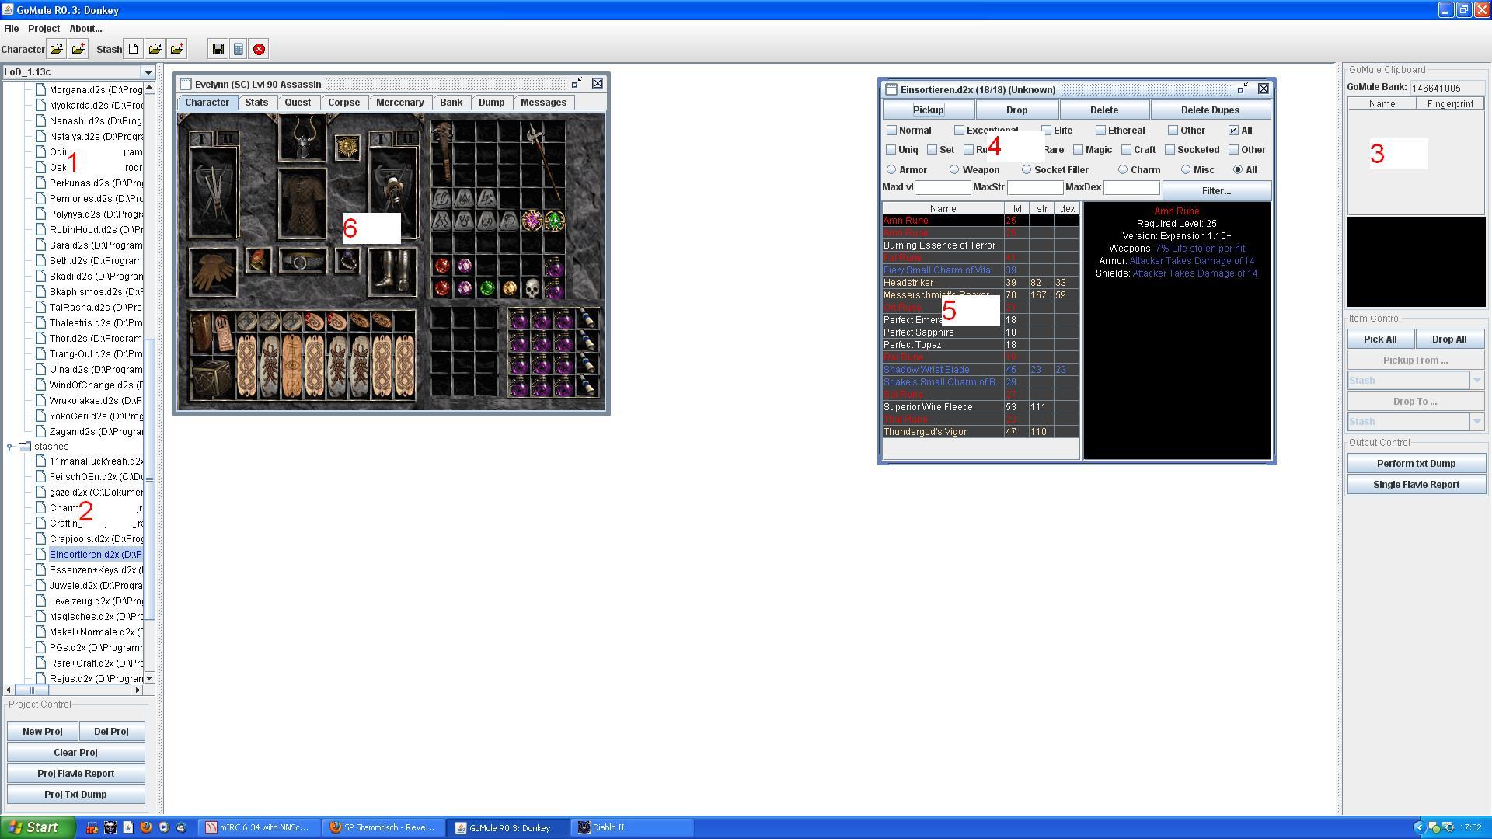Select the Charm radio button
The image size is (1492, 839).
pyautogui.click(x=1123, y=169)
